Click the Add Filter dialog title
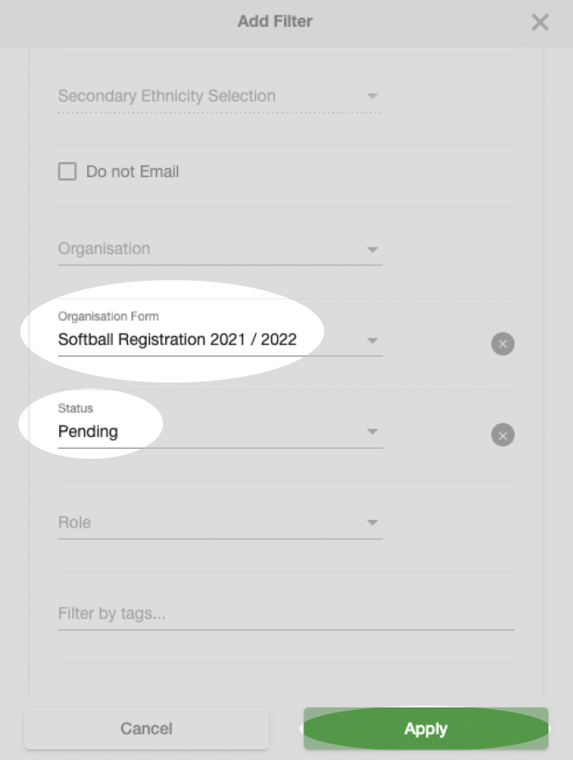573x760 pixels. pos(275,21)
